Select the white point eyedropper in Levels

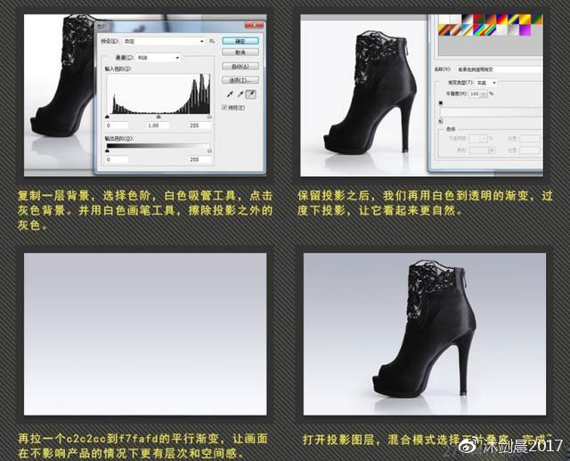point(251,94)
